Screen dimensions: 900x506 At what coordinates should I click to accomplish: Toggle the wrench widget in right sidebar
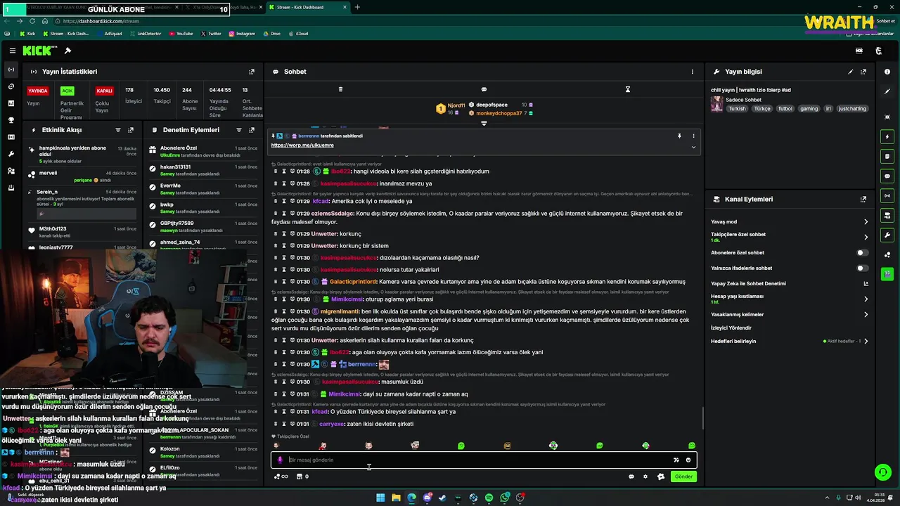(887, 235)
